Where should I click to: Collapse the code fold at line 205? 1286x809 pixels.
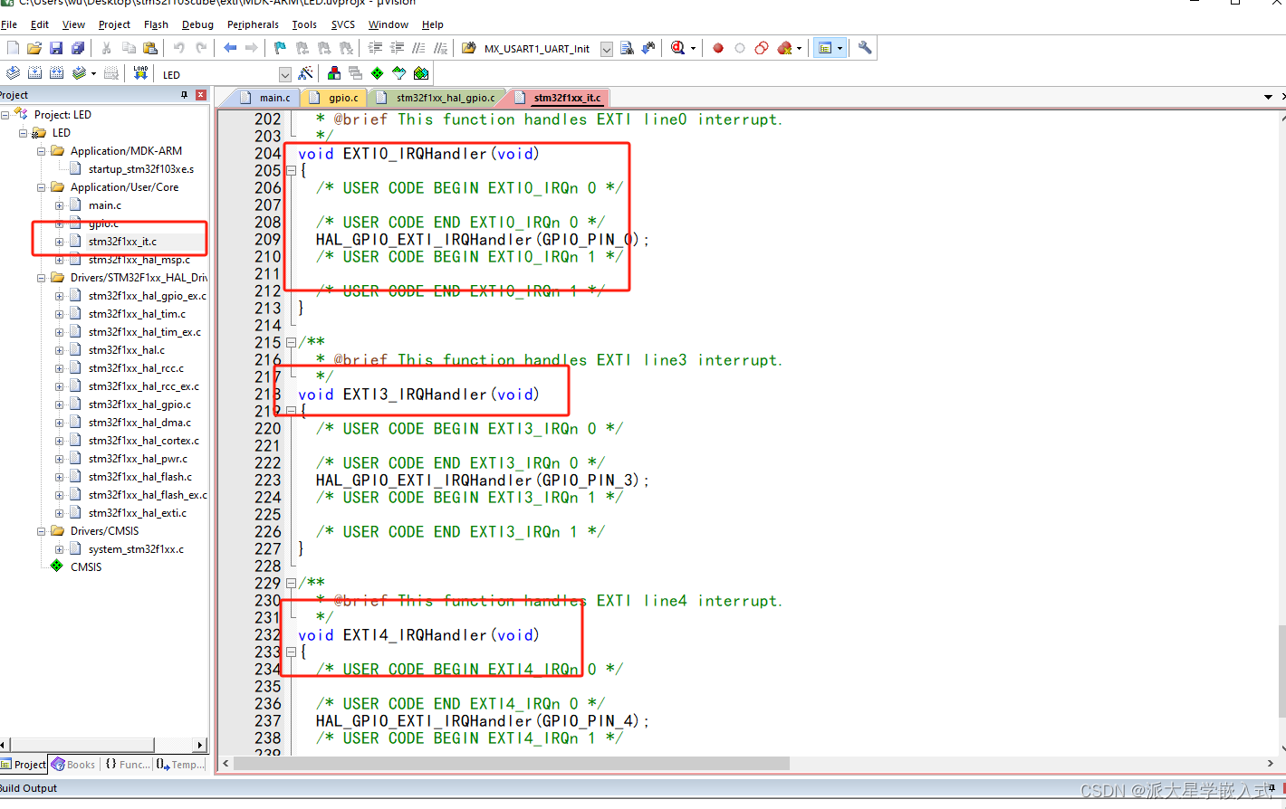pyautogui.click(x=292, y=171)
